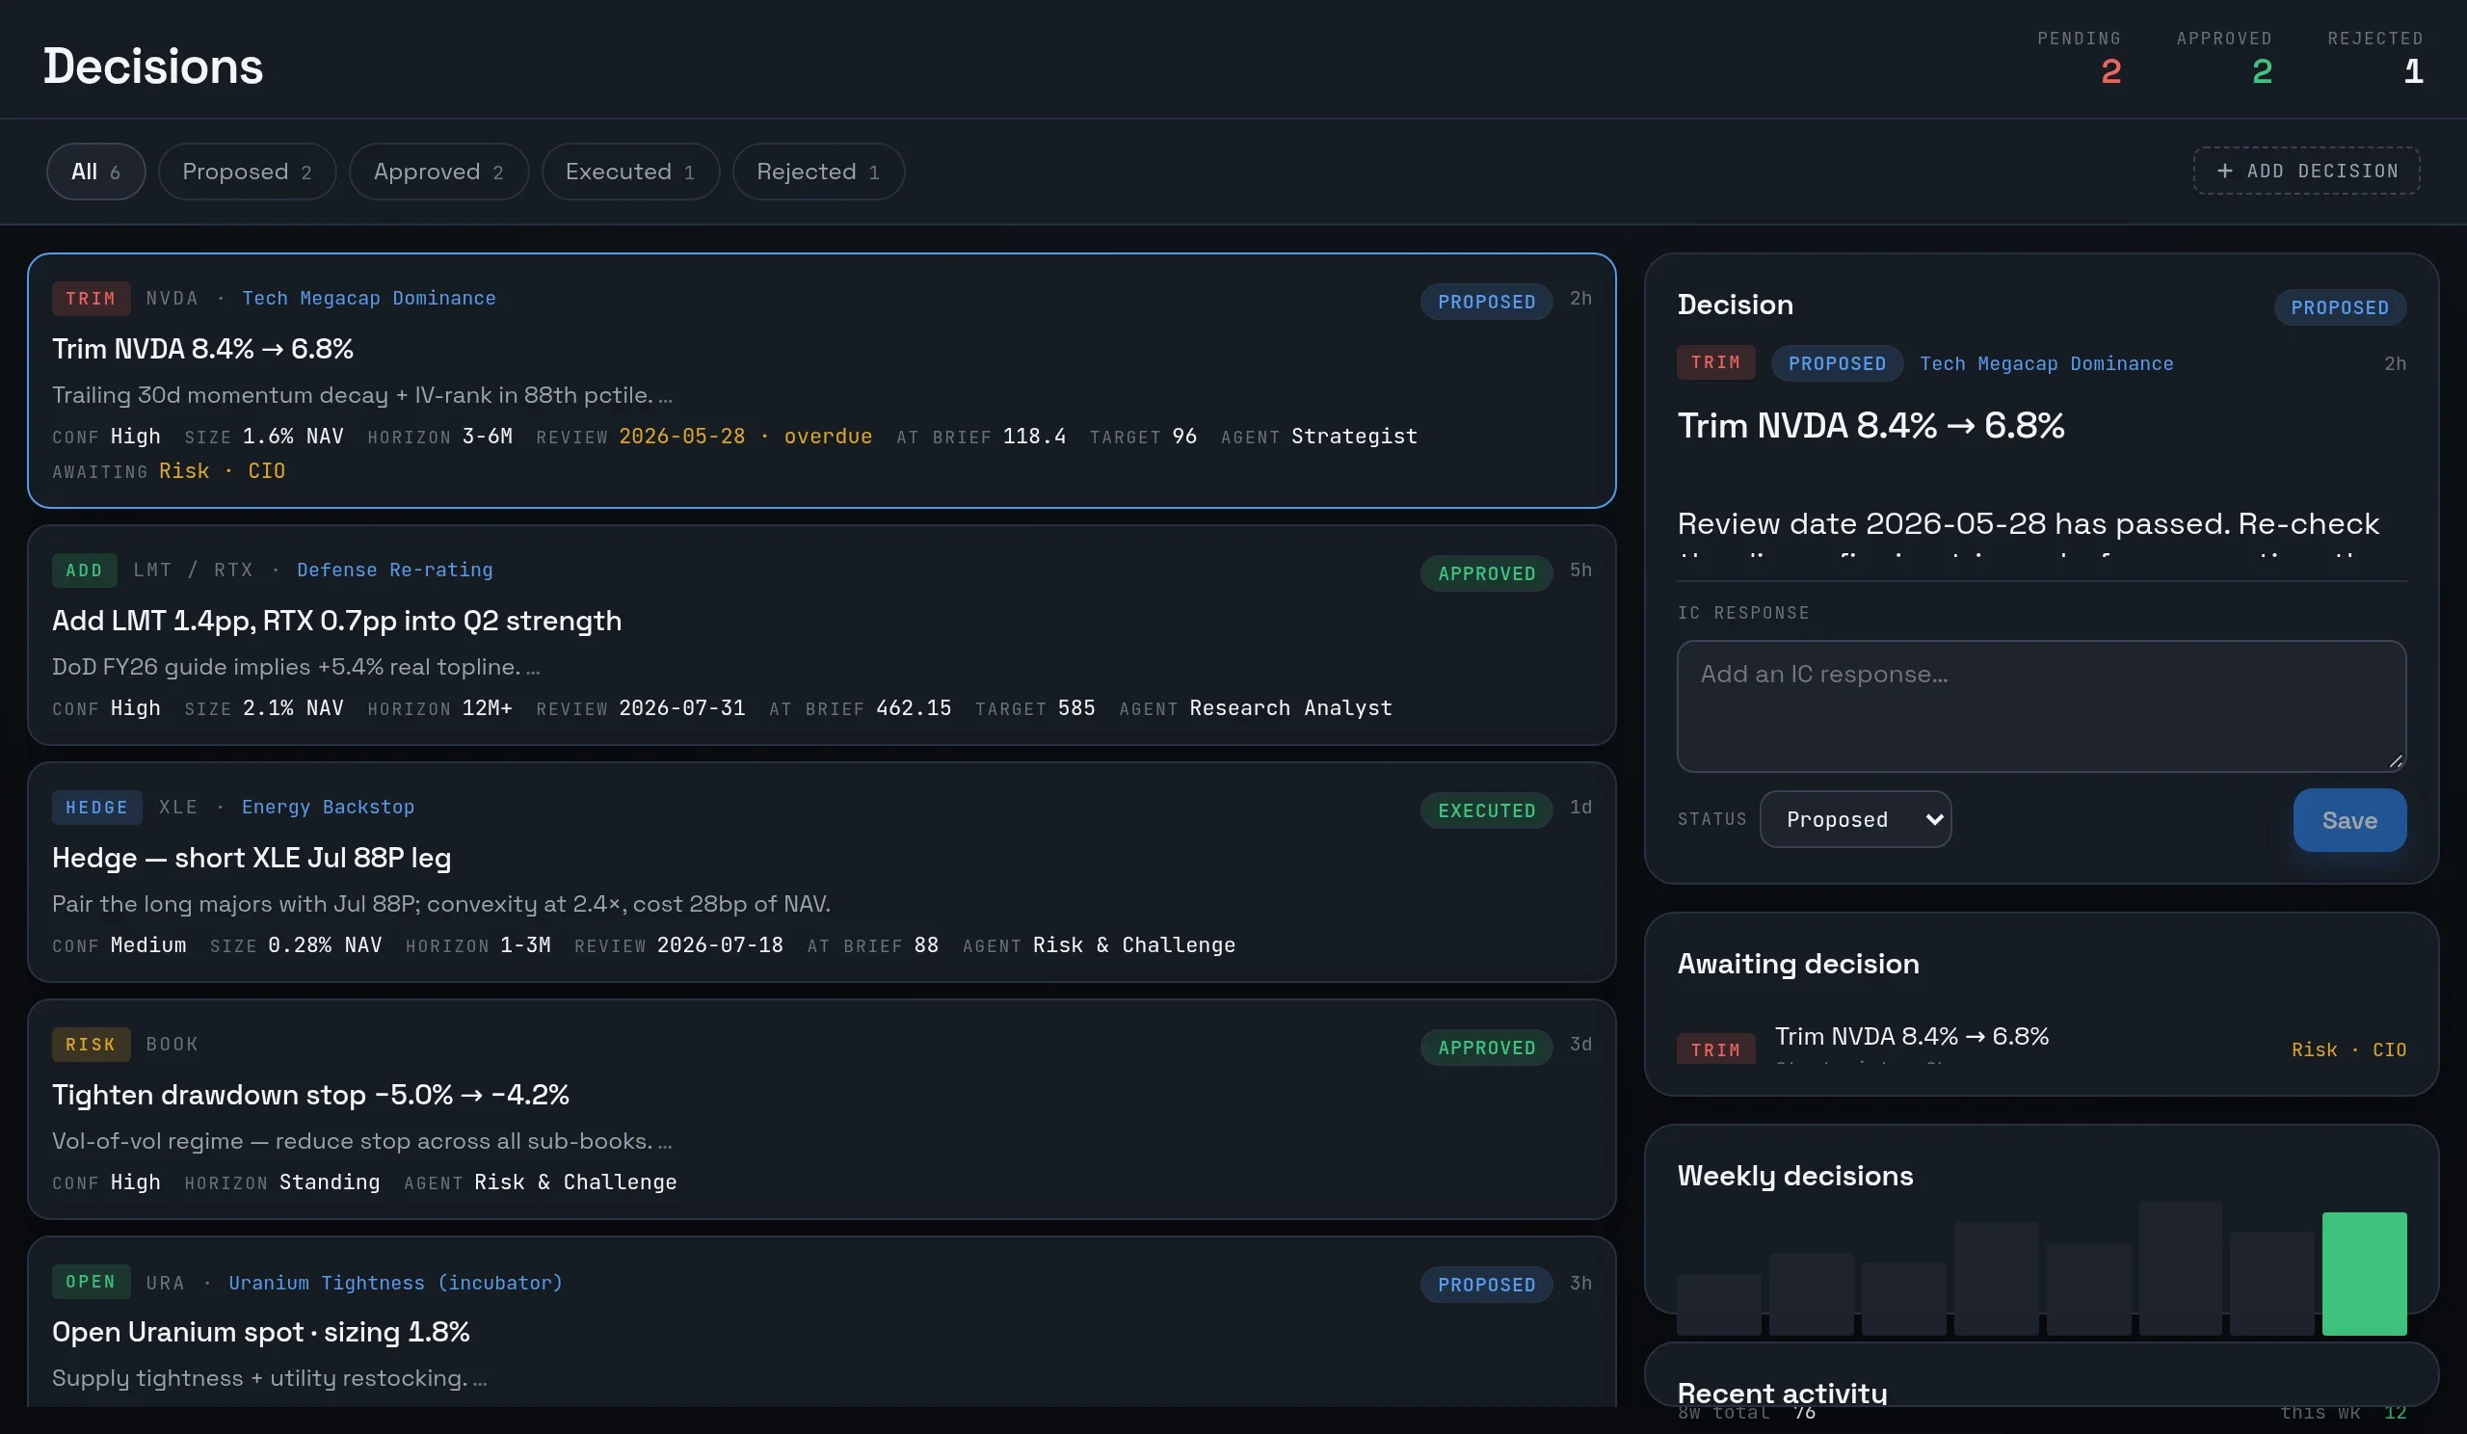
Task: Open the Energy Backstop thesis link
Action: tap(328, 807)
